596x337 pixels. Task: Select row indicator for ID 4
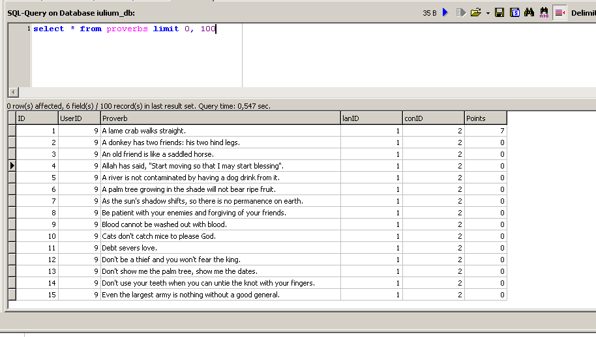[12, 166]
